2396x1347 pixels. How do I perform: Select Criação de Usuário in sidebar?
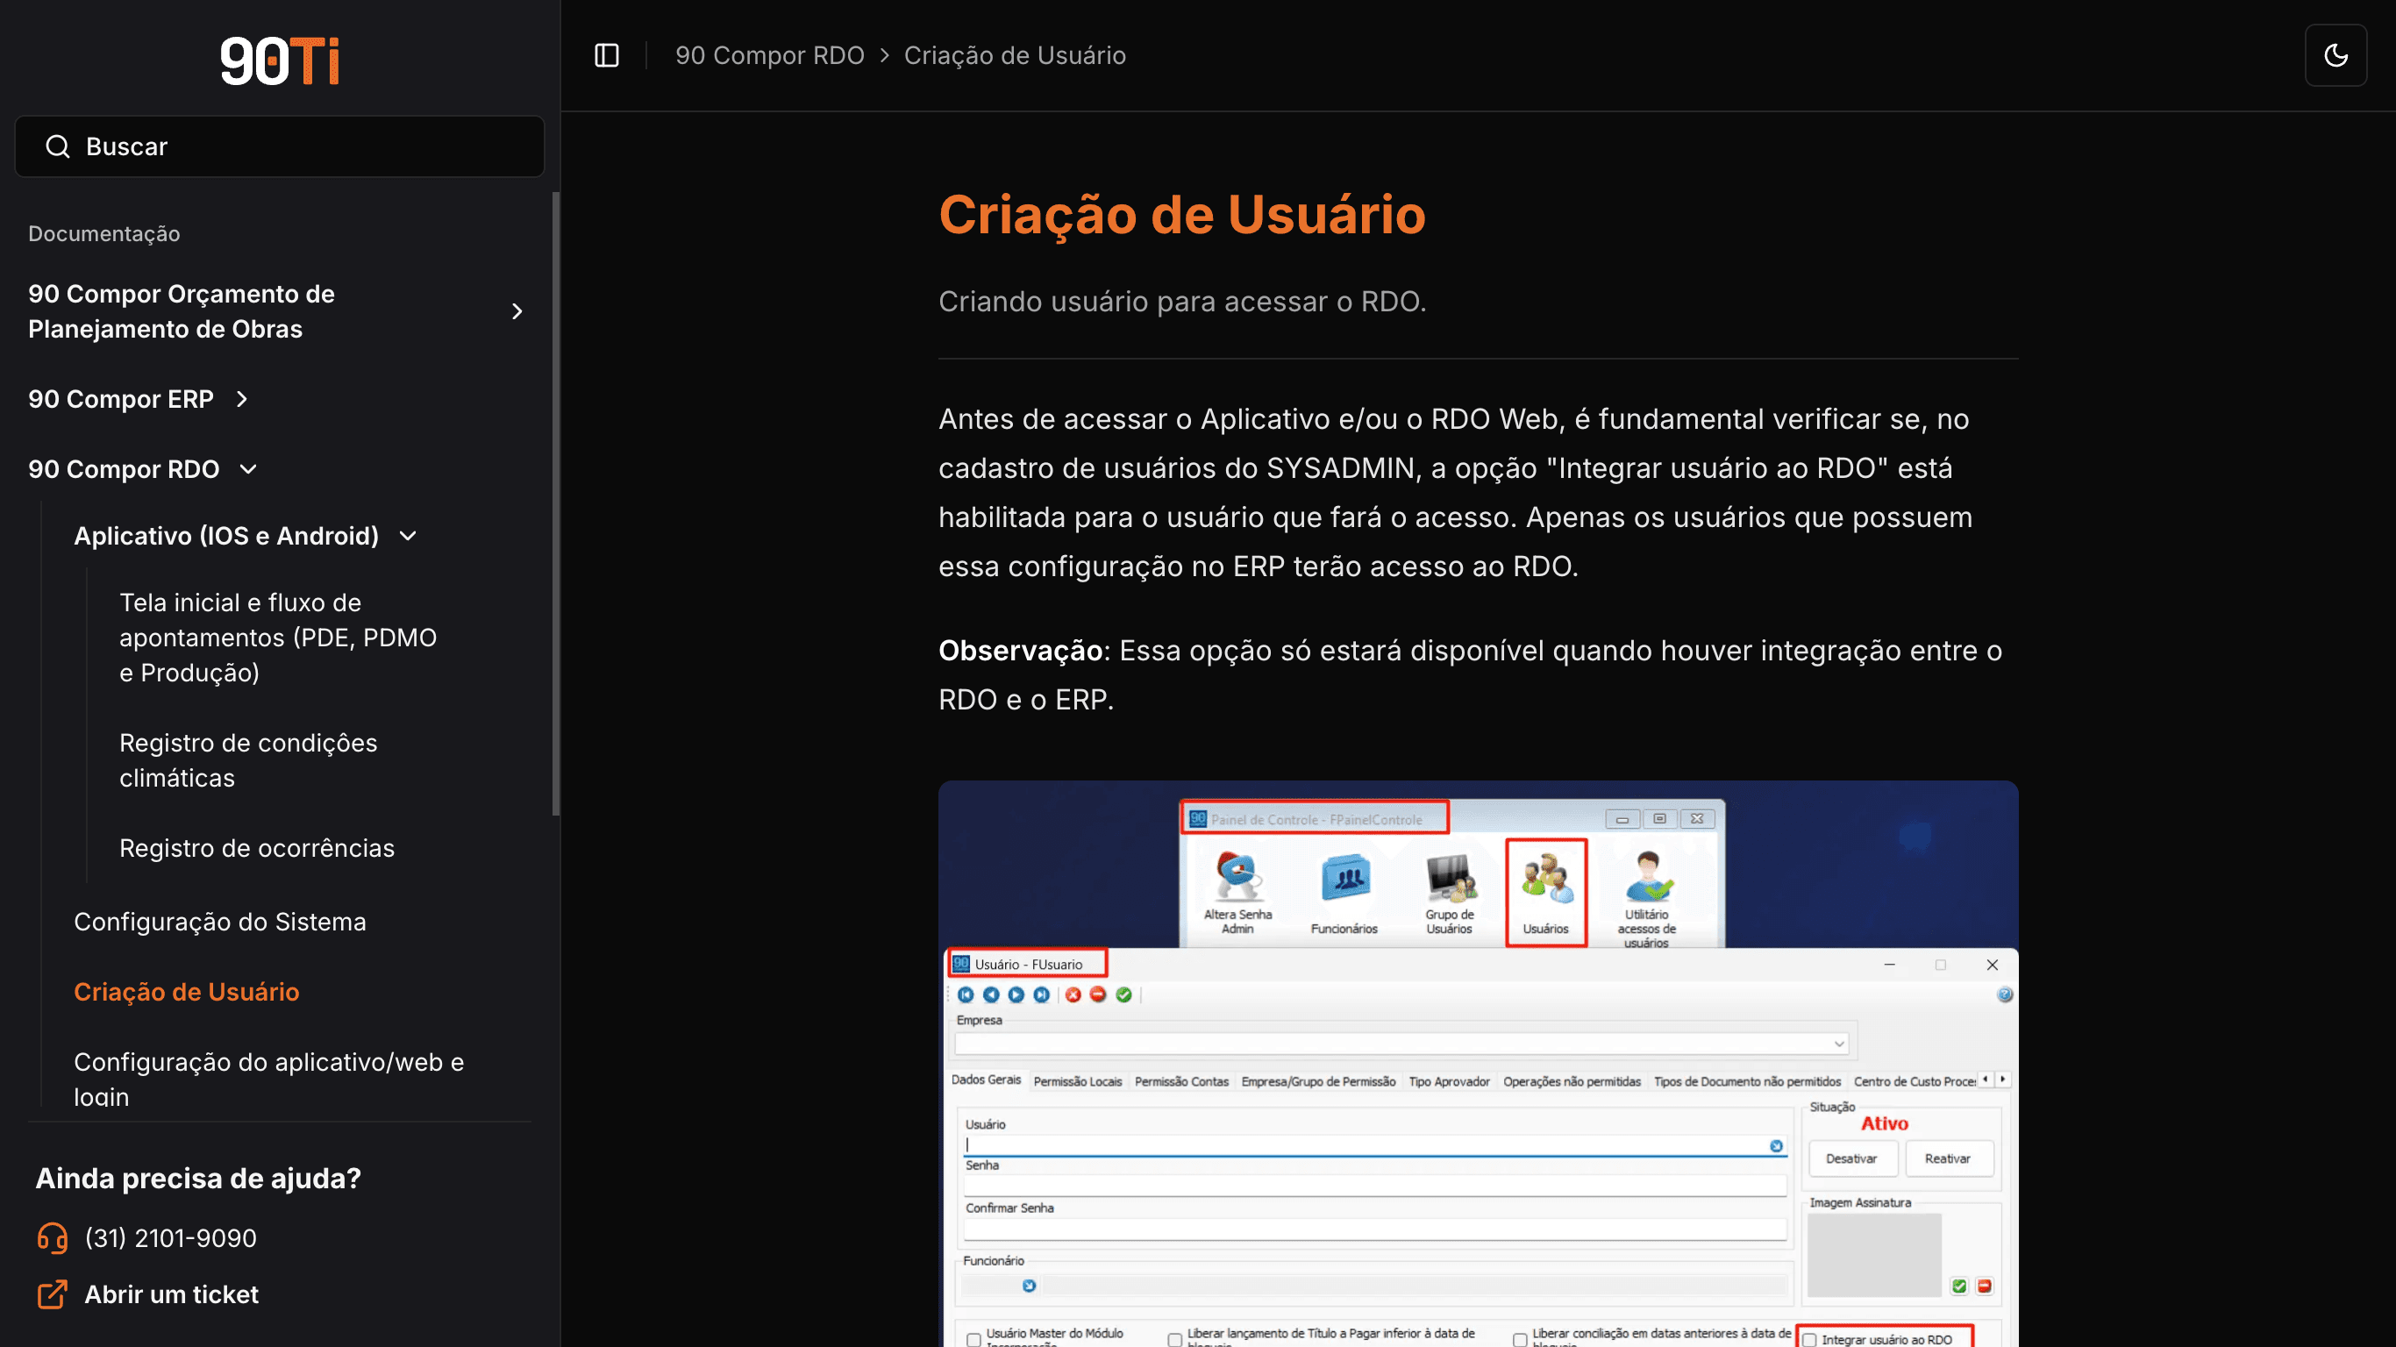click(x=186, y=992)
